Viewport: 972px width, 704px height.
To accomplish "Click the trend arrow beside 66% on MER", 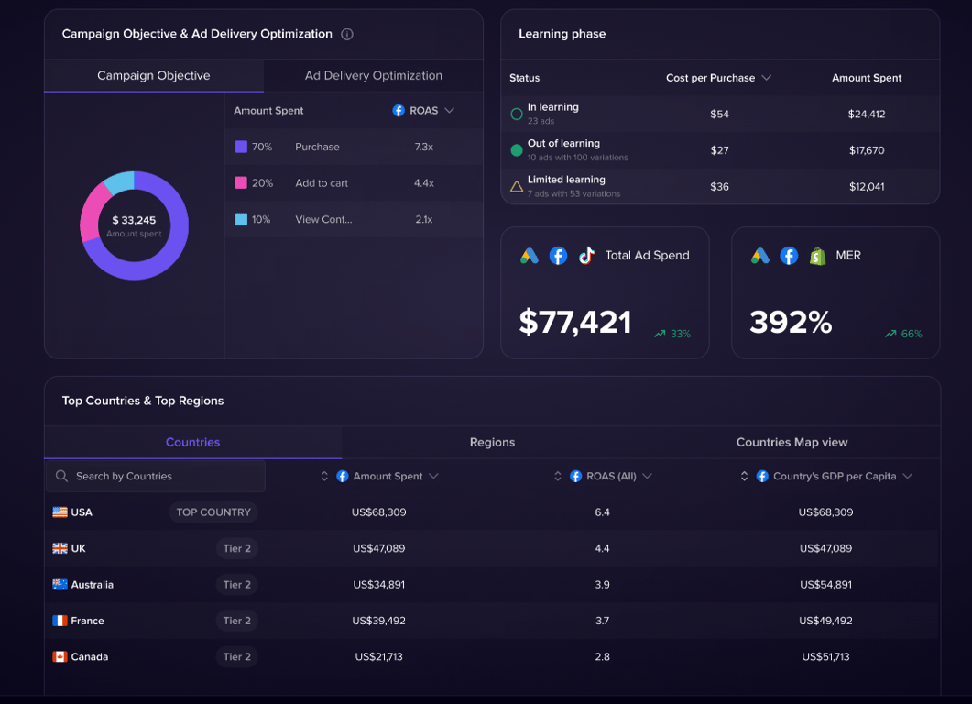I will click(890, 334).
